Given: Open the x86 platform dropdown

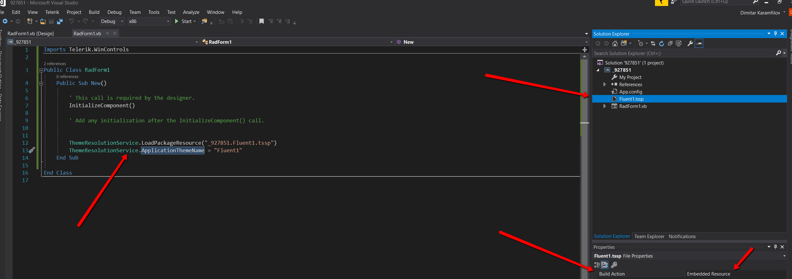Looking at the screenshot, I should (x=149, y=21).
